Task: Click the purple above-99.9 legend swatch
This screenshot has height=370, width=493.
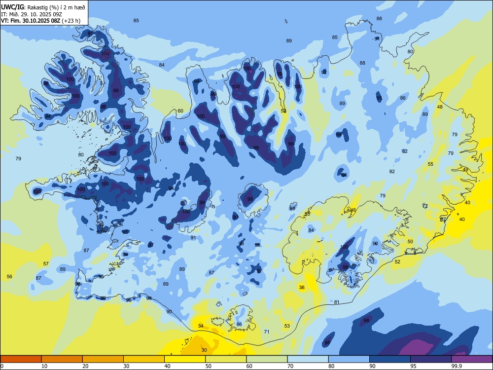Action: pos(472,359)
